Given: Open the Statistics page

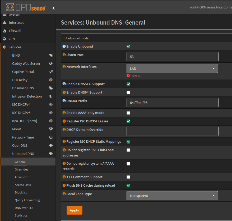Looking at the screenshot, I should coord(28,215).
